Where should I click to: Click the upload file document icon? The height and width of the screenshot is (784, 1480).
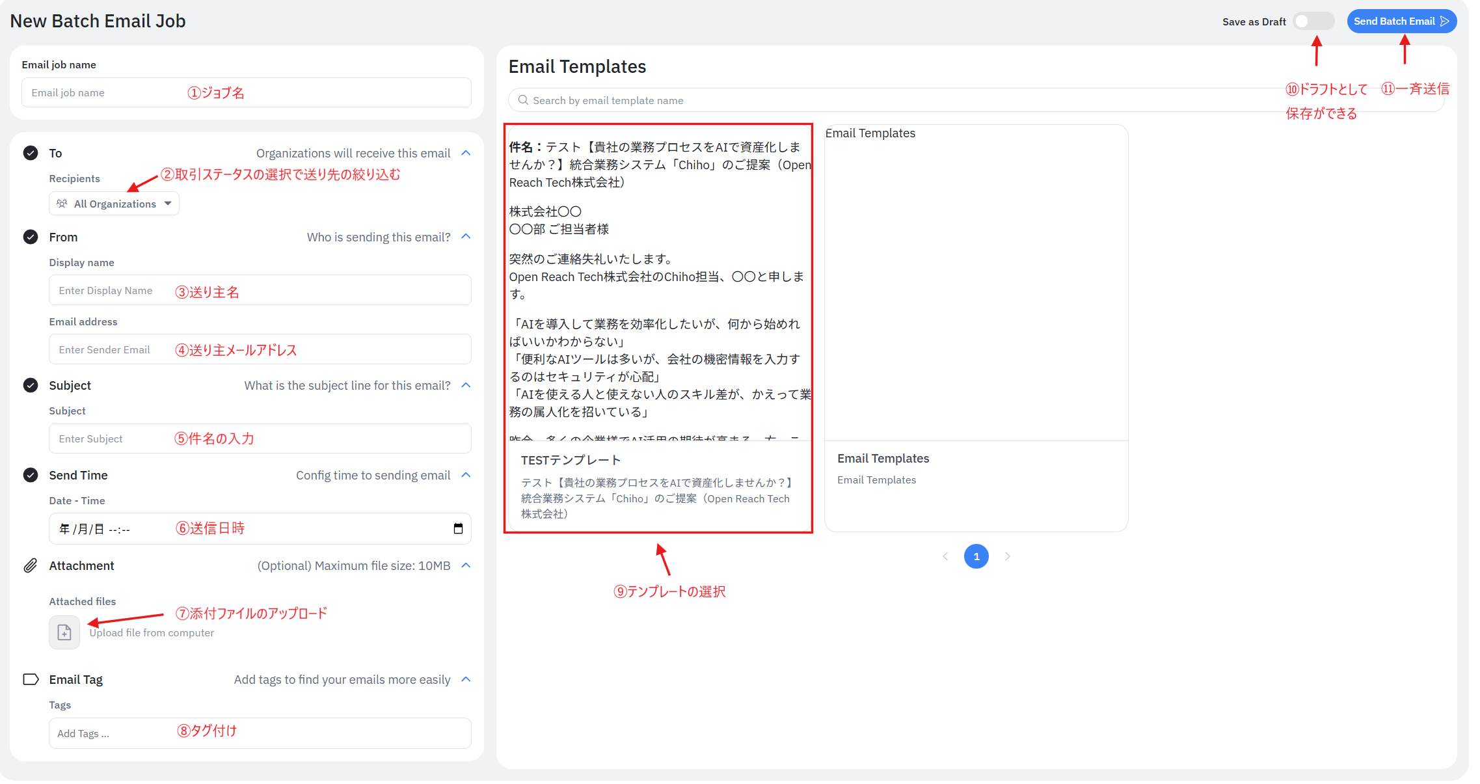click(64, 632)
